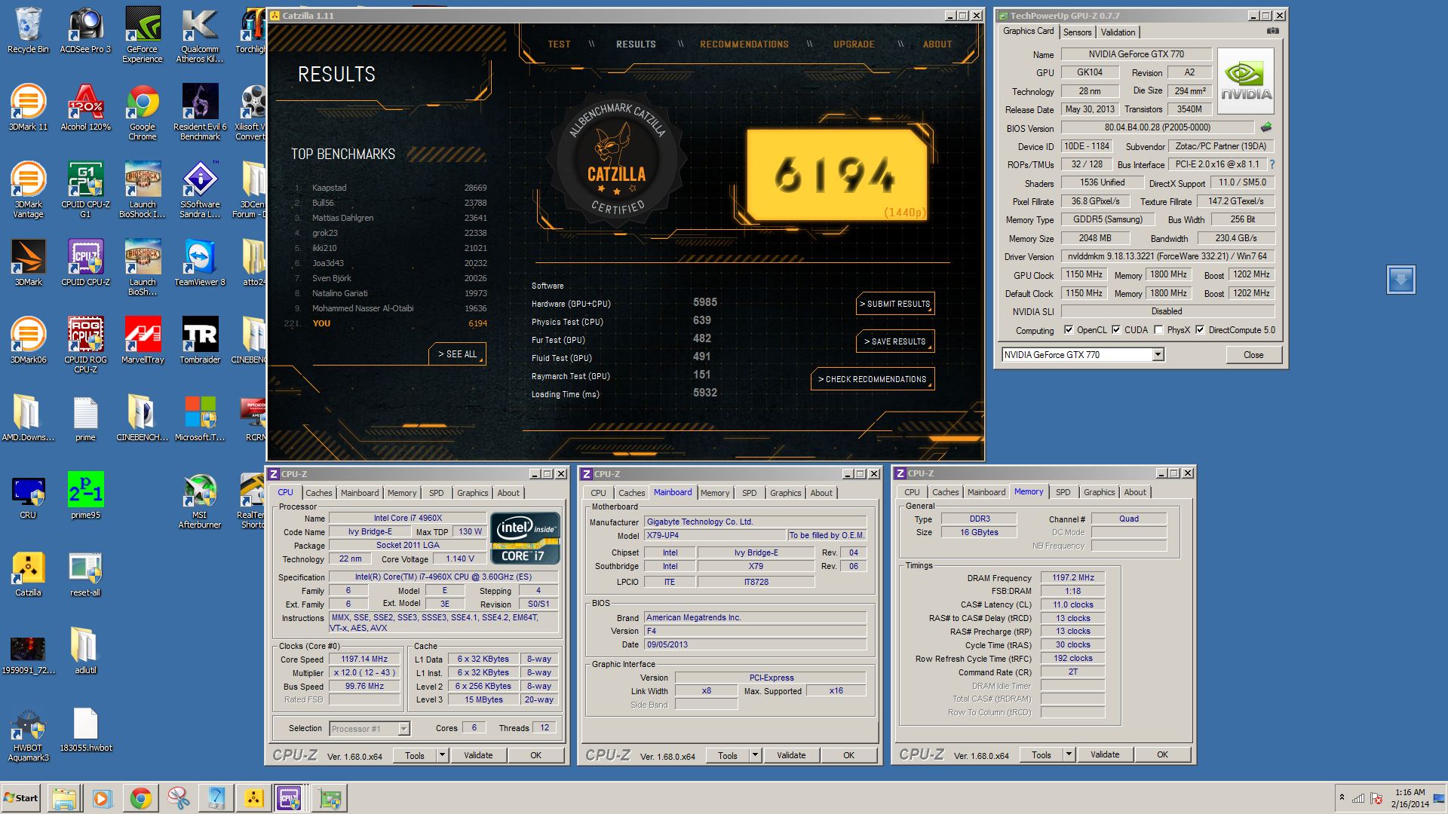Image resolution: width=1448 pixels, height=814 pixels.
Task: Click the GPU-Z screenshot camera icon
Action: 1272,31
